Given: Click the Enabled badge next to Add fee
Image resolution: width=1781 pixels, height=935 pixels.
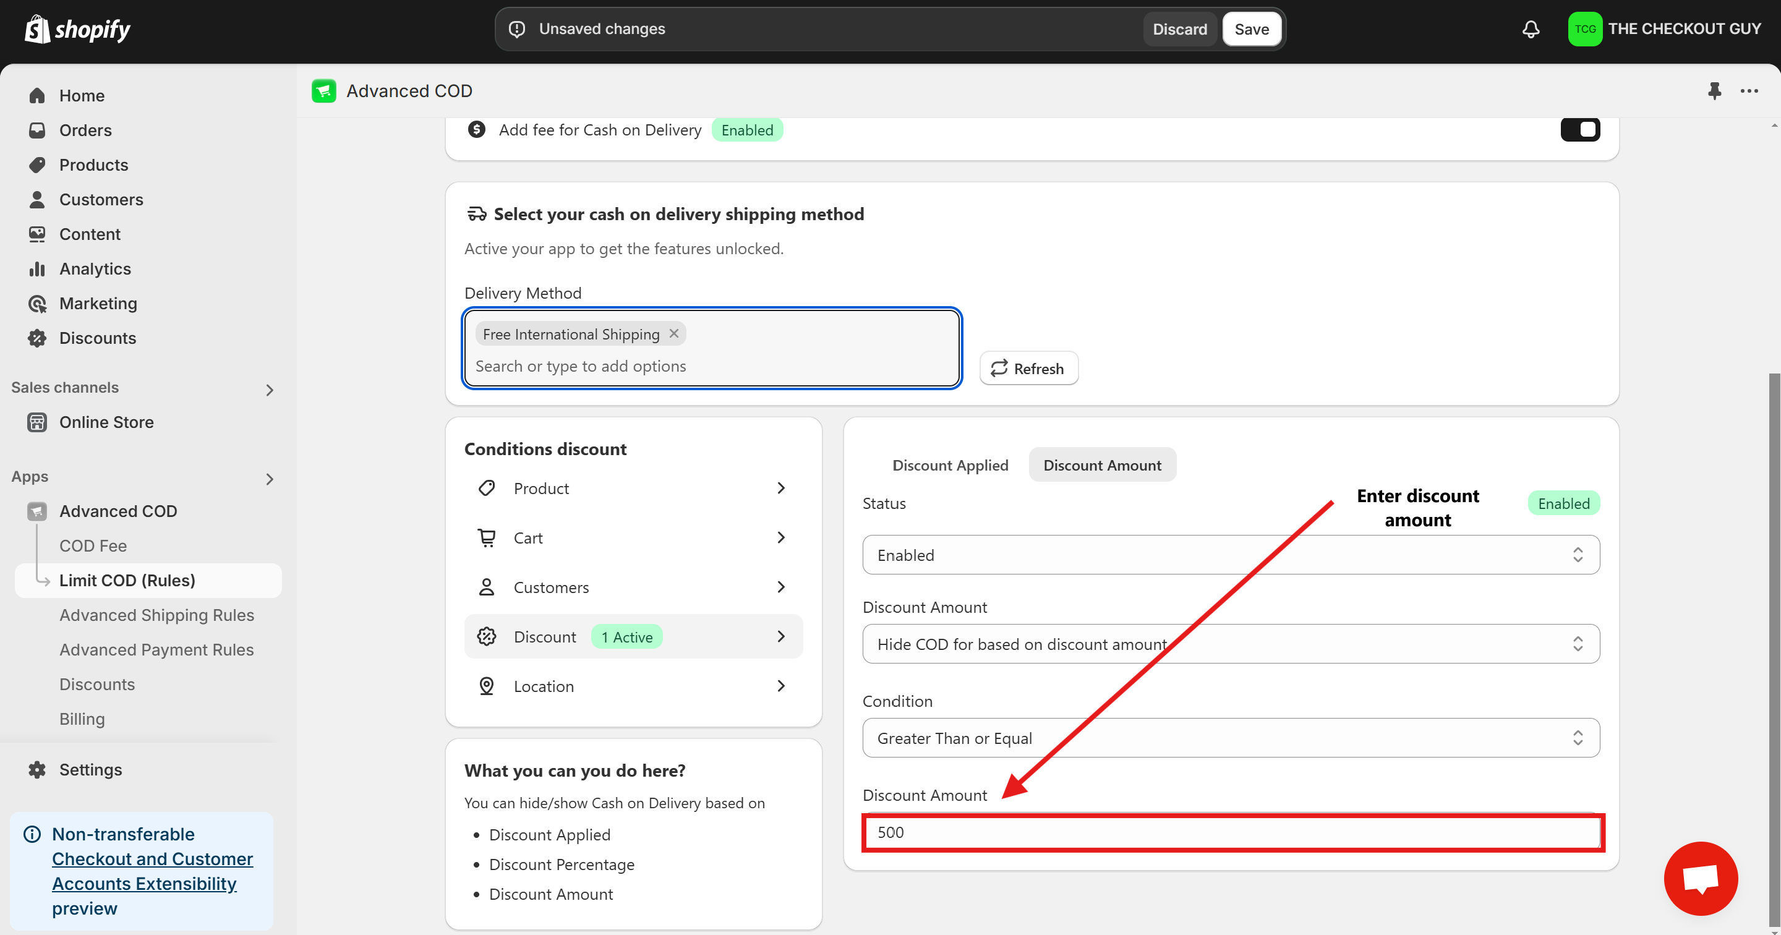Looking at the screenshot, I should (x=746, y=130).
